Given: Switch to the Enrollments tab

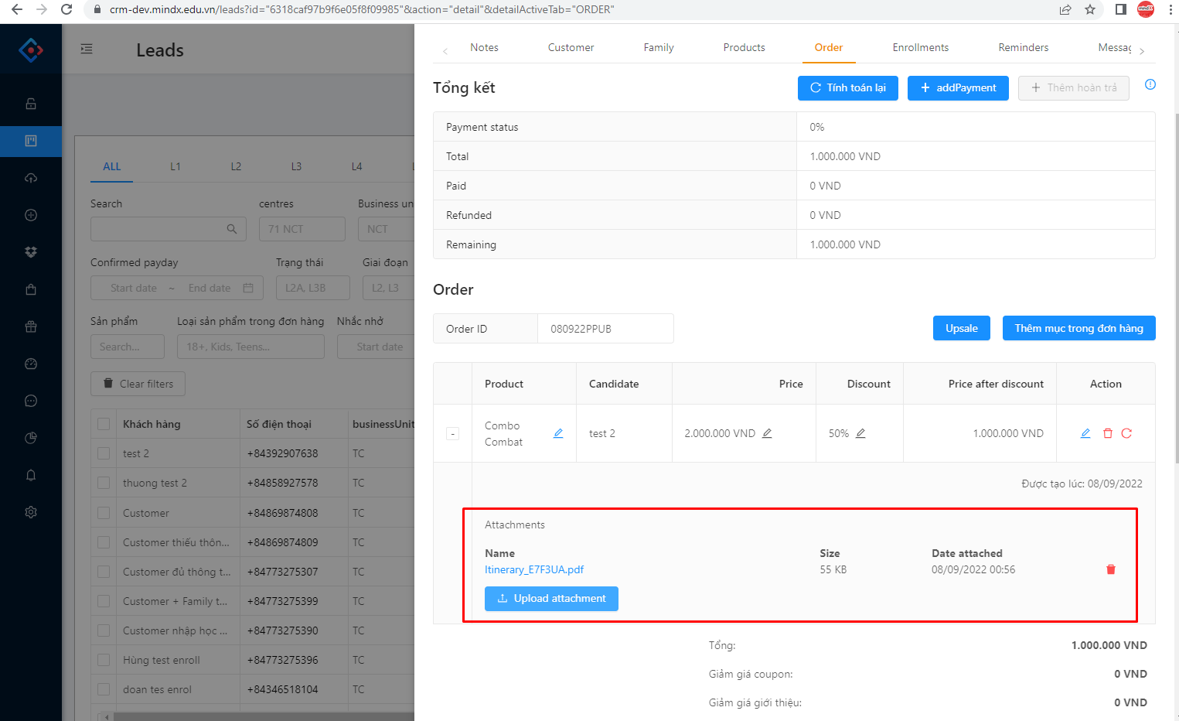Looking at the screenshot, I should pyautogui.click(x=920, y=47).
